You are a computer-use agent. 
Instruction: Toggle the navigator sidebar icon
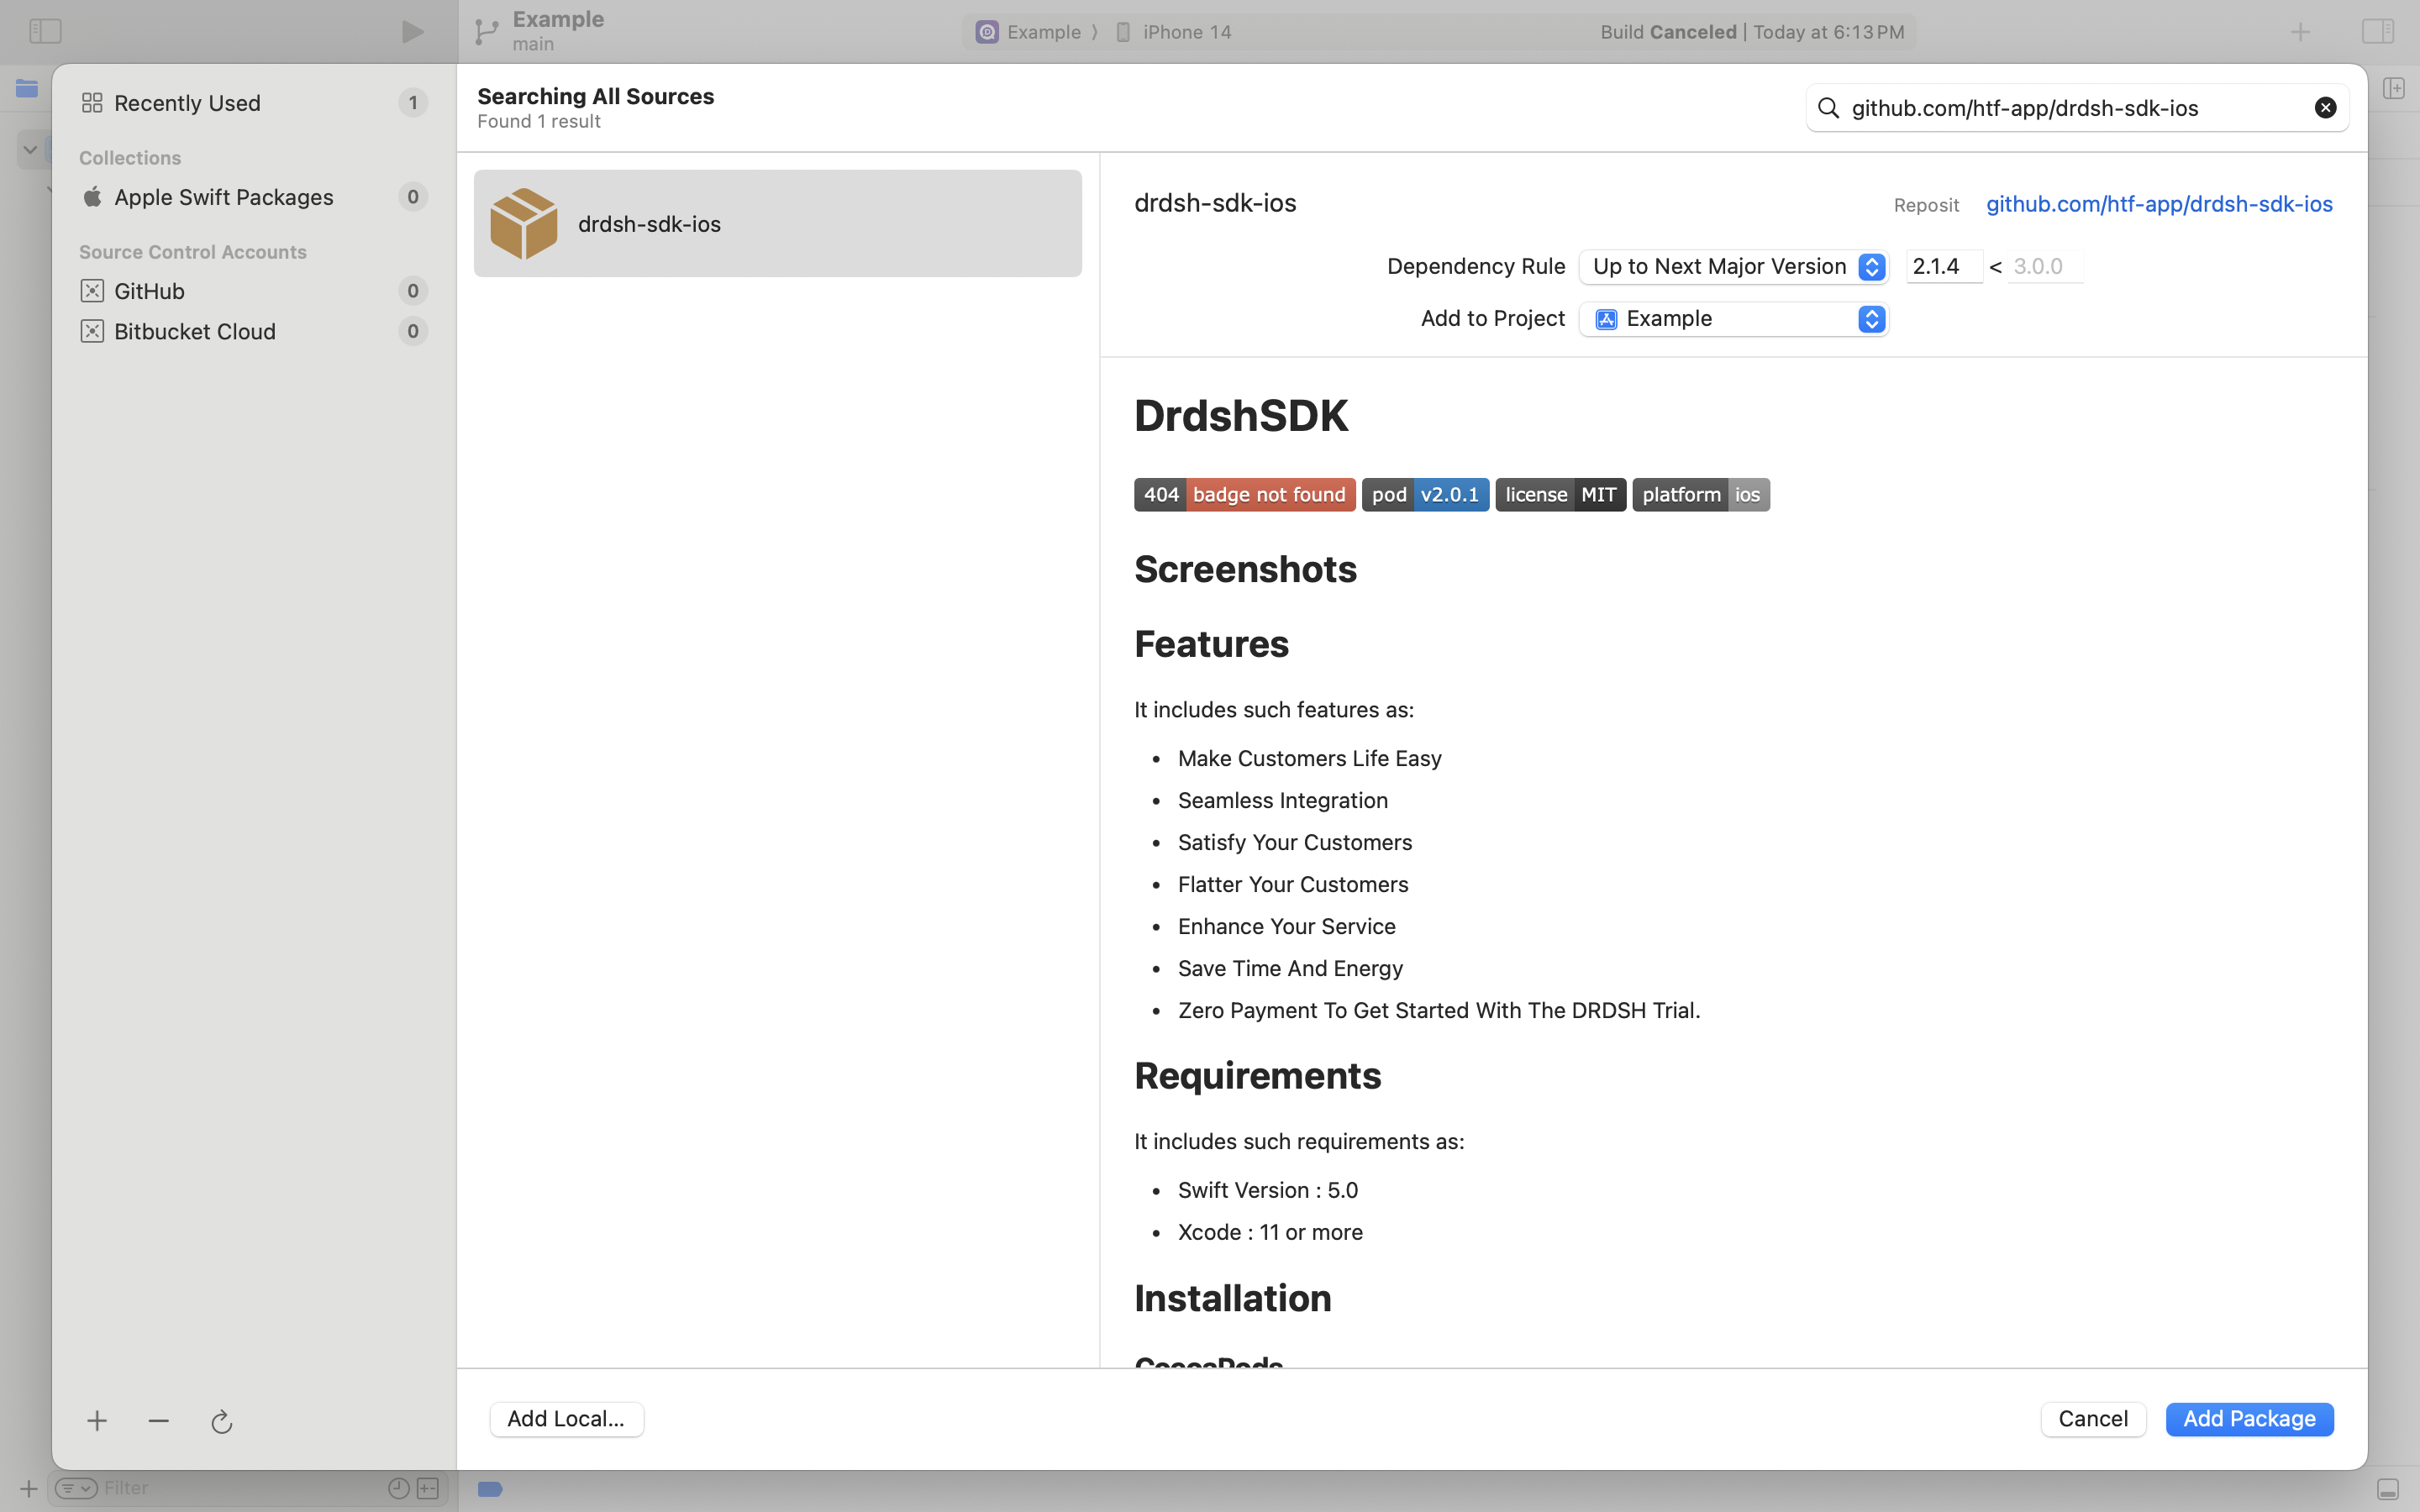pos(45,31)
